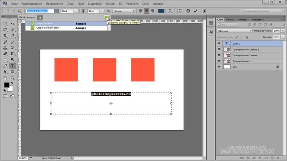Change the screen mode

tap(13, 96)
